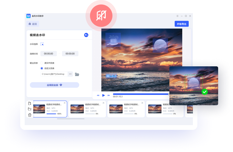Click the 应用到全部 button
The height and width of the screenshot is (152, 233).
click(54, 85)
